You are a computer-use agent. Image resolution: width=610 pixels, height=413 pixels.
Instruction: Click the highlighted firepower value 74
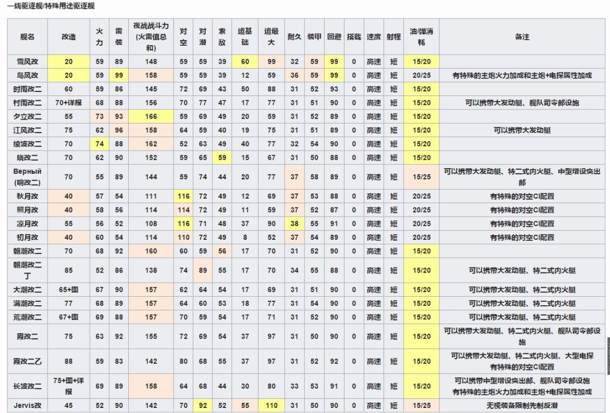(99, 144)
